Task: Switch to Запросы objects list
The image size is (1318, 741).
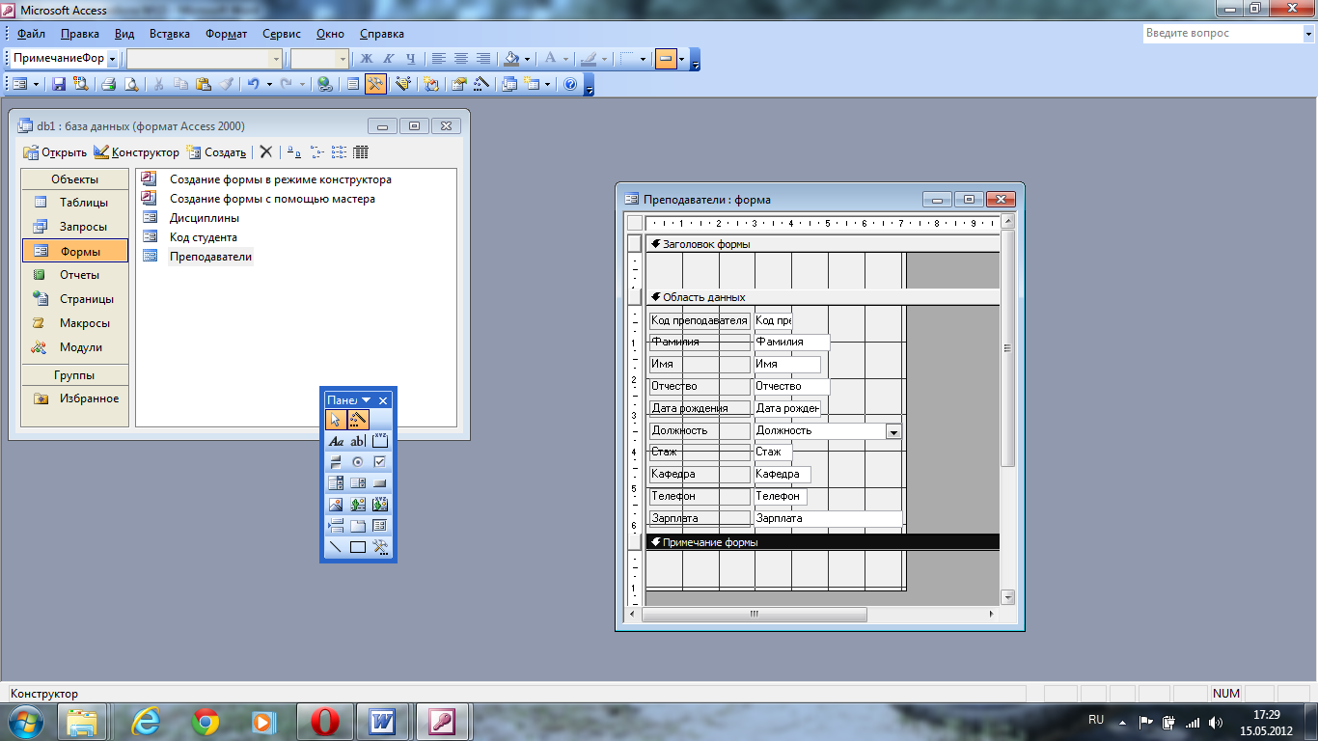Action: 75,227
